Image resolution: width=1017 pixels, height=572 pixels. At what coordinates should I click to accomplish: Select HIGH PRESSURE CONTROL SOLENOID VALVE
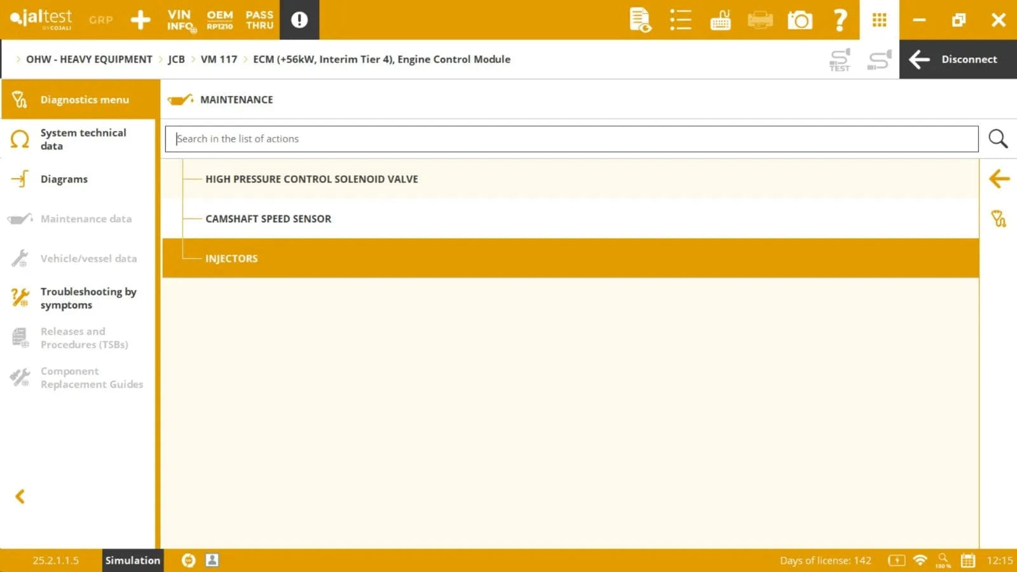pos(311,179)
